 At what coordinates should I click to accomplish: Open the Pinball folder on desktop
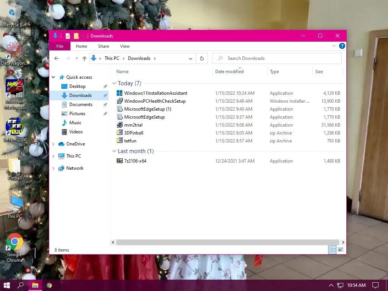(x=15, y=169)
